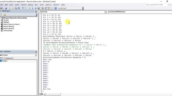Open the Add-Ins menu
Viewport: 172px width, 96px height.
tap(48, 5)
